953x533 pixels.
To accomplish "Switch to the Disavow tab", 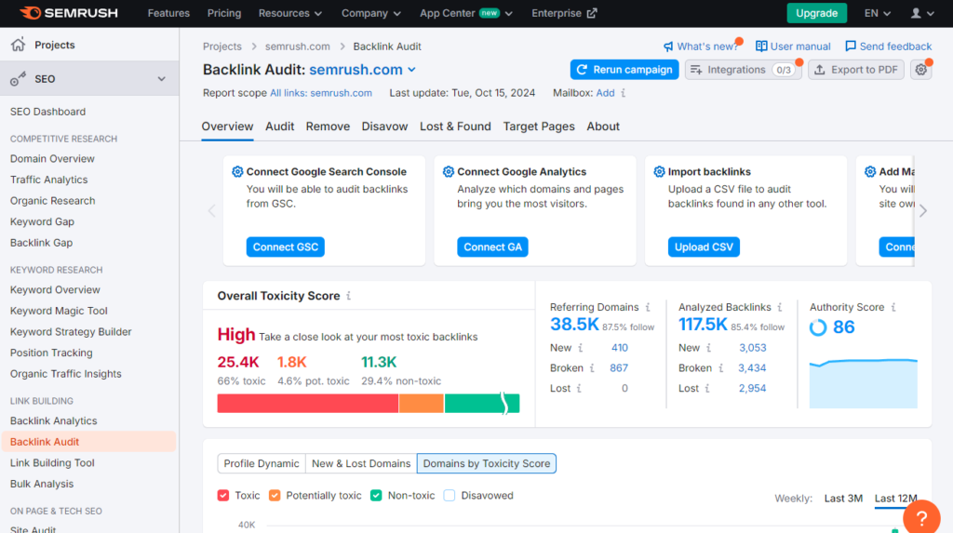I will 384,127.
